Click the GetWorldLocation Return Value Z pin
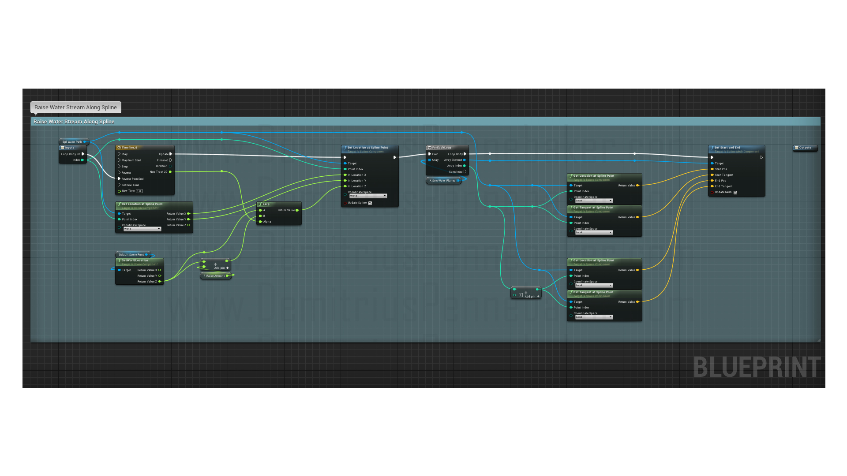Screen dimensions: 847x476 pos(160,282)
